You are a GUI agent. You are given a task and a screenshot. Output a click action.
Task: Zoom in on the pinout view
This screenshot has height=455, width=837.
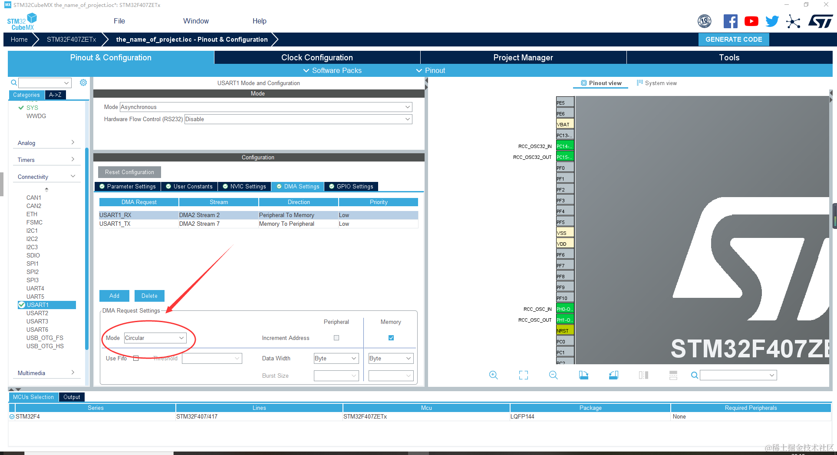[494, 375]
